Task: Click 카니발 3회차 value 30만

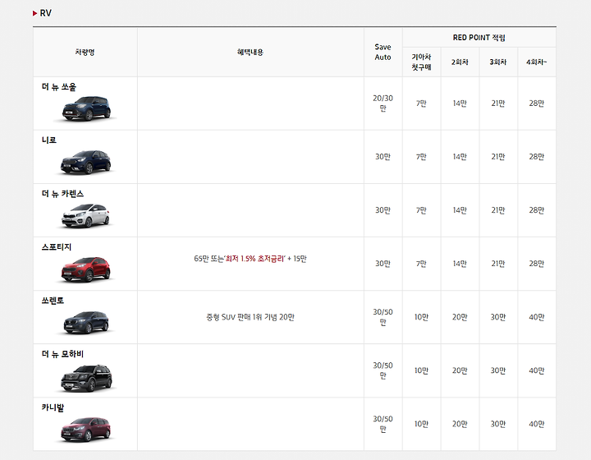Action: pyautogui.click(x=498, y=424)
